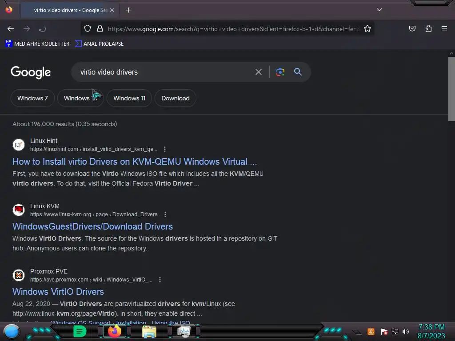
Task: Open the second bookmark with blue sigma icon
Action: (99, 44)
